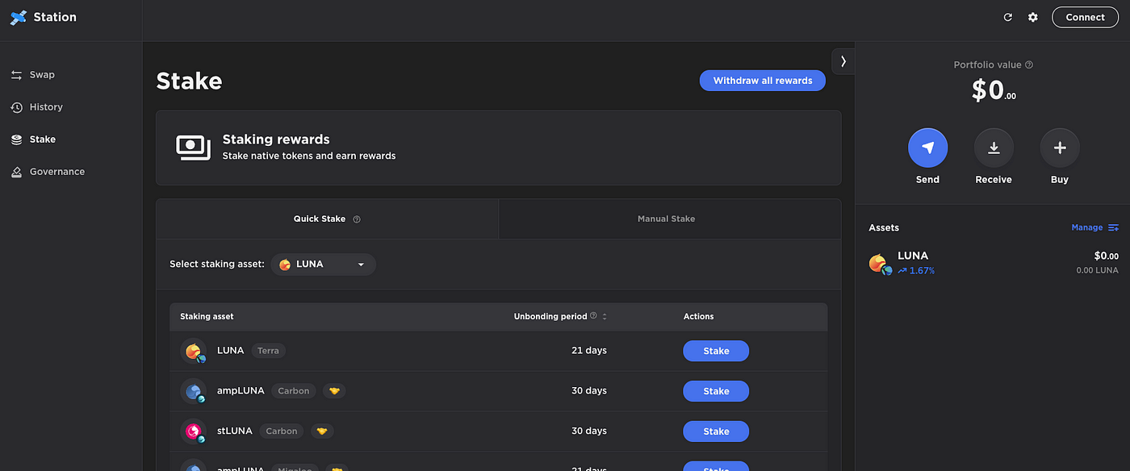Screen dimensions: 1130x471
Task: Click 0.00 LUNA balance text
Action: tap(1097, 270)
